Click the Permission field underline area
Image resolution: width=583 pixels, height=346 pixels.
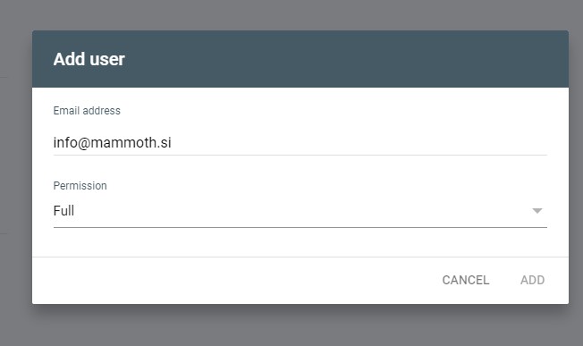click(x=300, y=226)
